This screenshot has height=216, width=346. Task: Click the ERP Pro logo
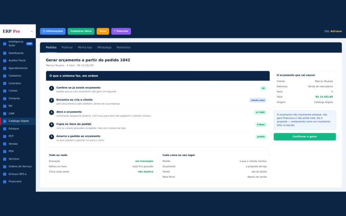[11, 31]
